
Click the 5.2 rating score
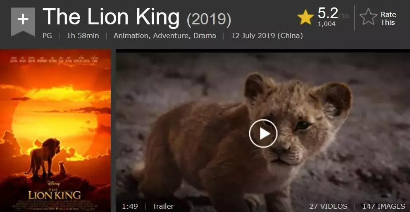(x=328, y=13)
